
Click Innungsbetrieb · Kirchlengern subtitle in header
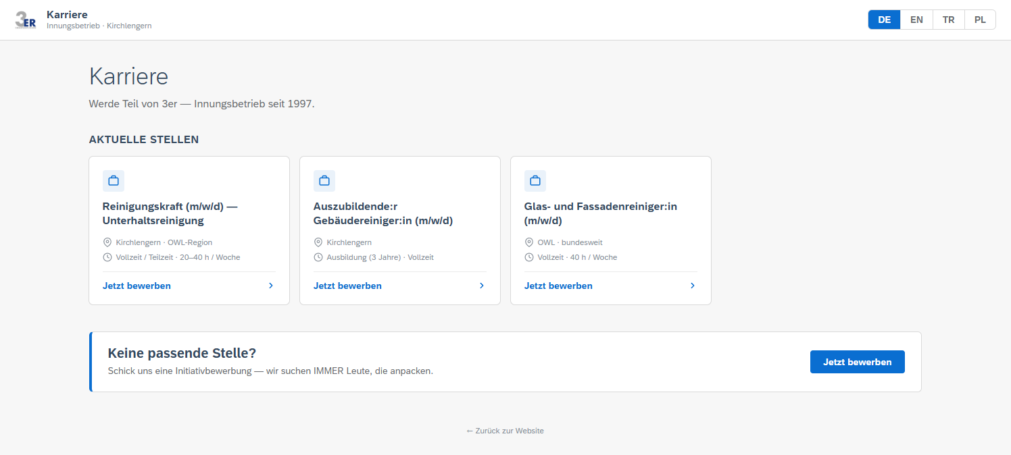pos(99,26)
